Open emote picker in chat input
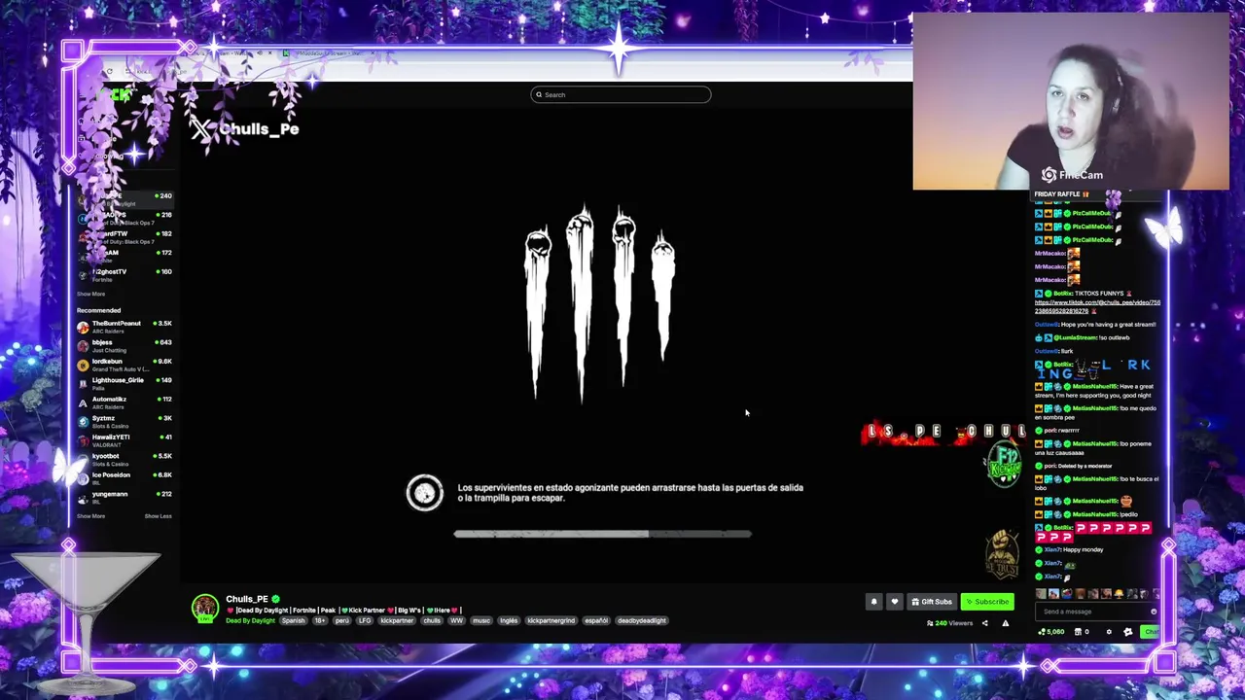Image resolution: width=1245 pixels, height=700 pixels. (x=1154, y=612)
